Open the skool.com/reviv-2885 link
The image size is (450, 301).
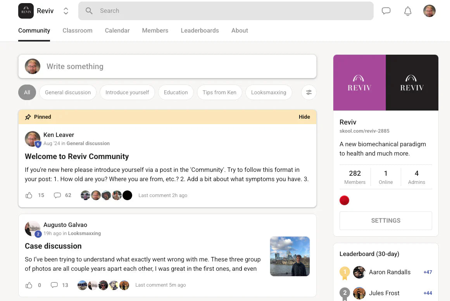[364, 131]
